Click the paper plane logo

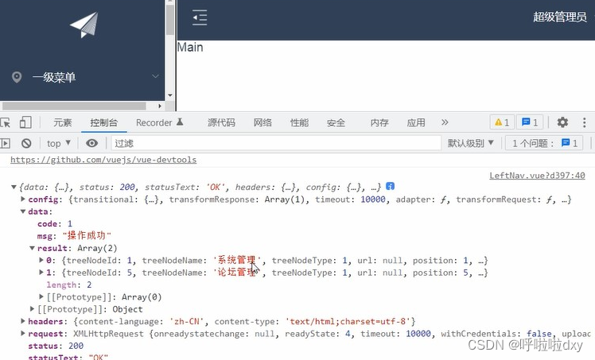(x=84, y=25)
